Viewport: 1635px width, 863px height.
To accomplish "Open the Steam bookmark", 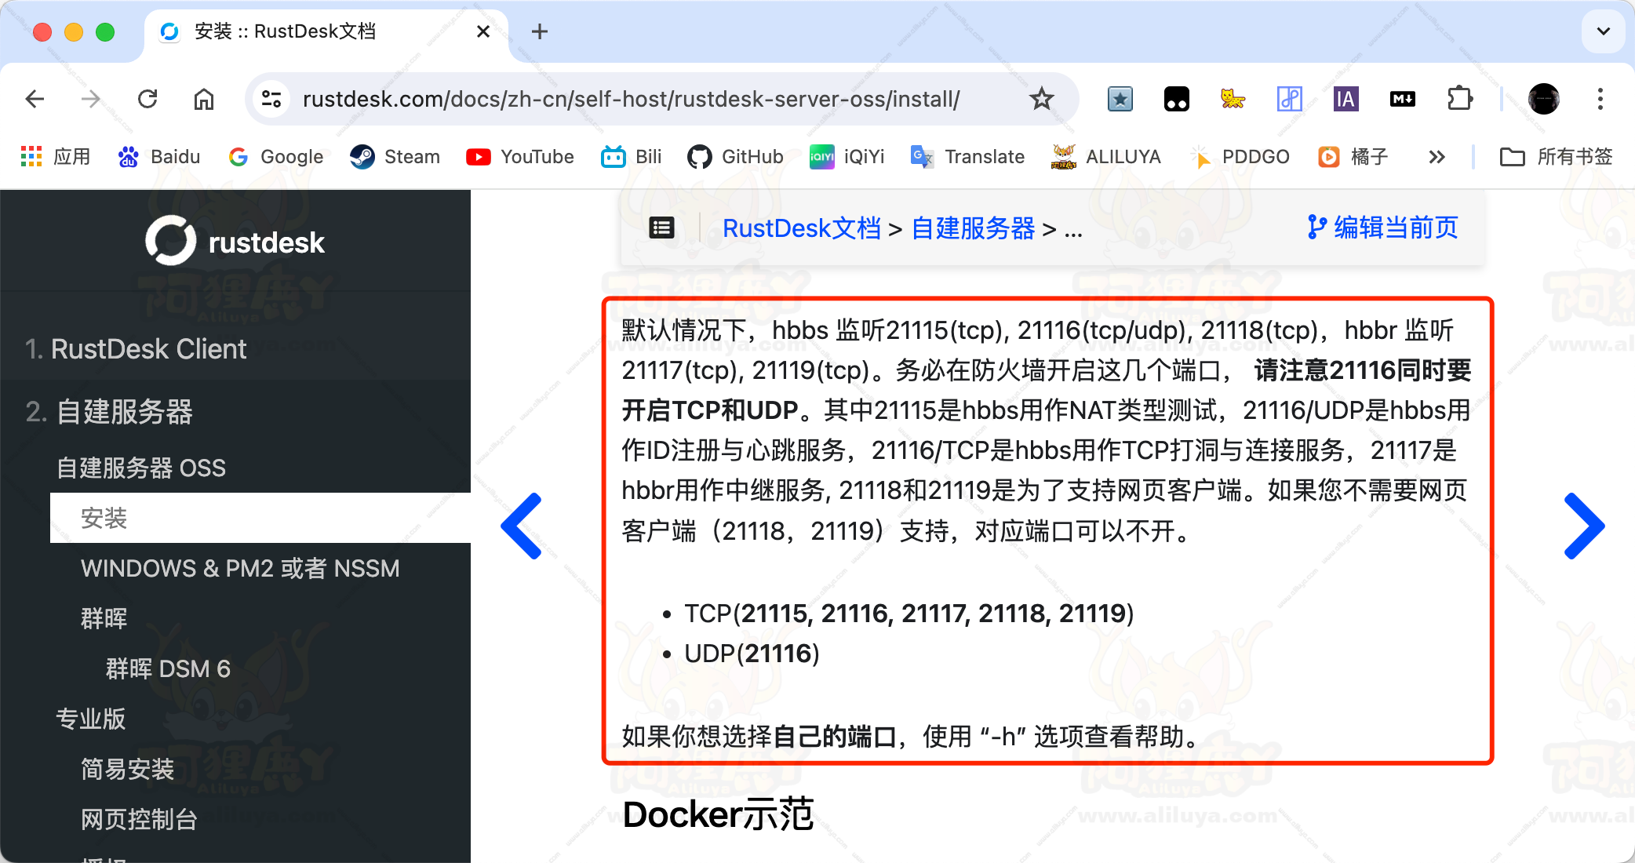I will pos(395,157).
